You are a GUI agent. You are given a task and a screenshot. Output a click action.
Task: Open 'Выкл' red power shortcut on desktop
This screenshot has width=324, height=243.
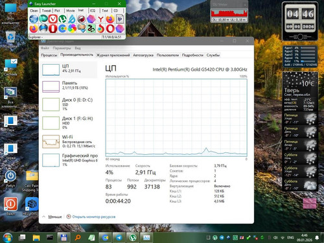click(10, 206)
